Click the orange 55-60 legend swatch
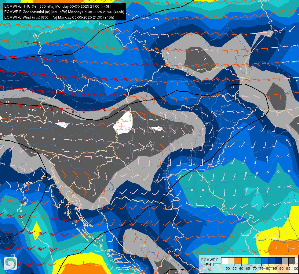 [x=238, y=261]
